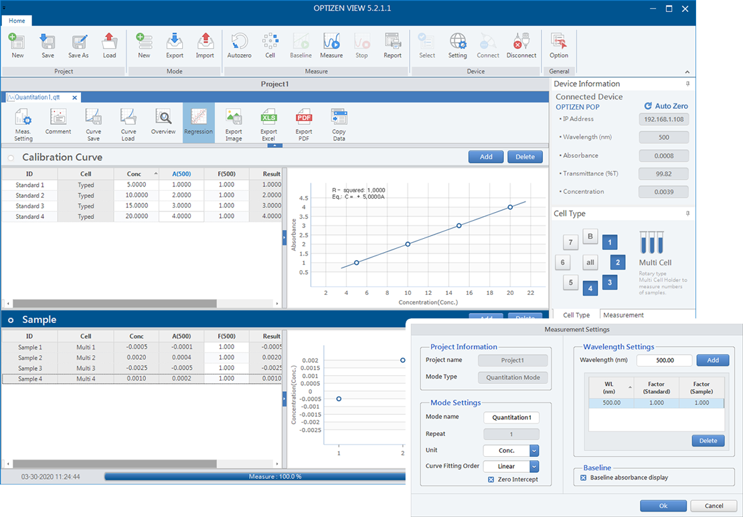Open the Cell selection tool

coord(270,46)
